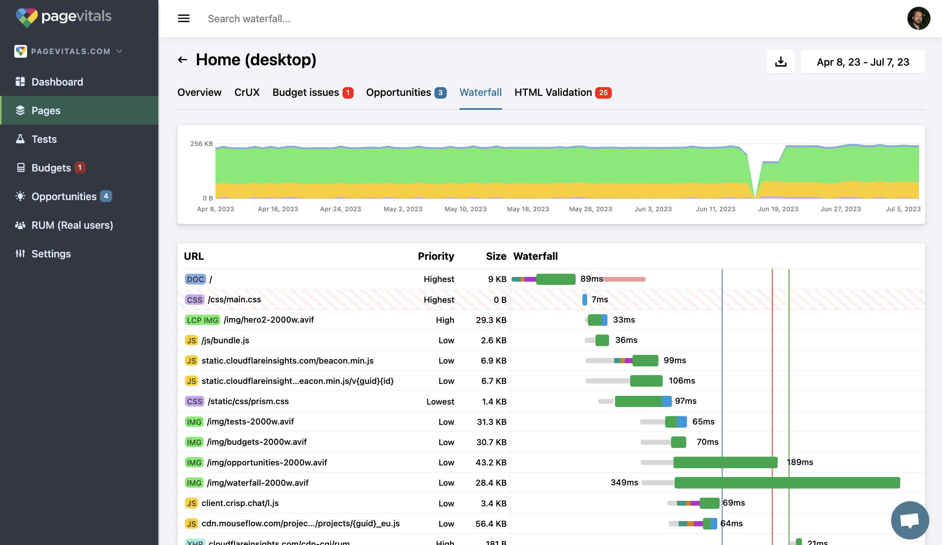Open the Apr 8 - Jul 7 date picker
The image size is (942, 545).
pos(862,62)
